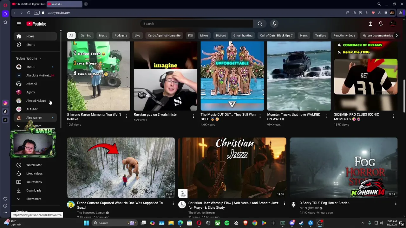Image resolution: width=406 pixels, height=228 pixels.
Task: Open new tab with plus button
Action: [86, 4]
